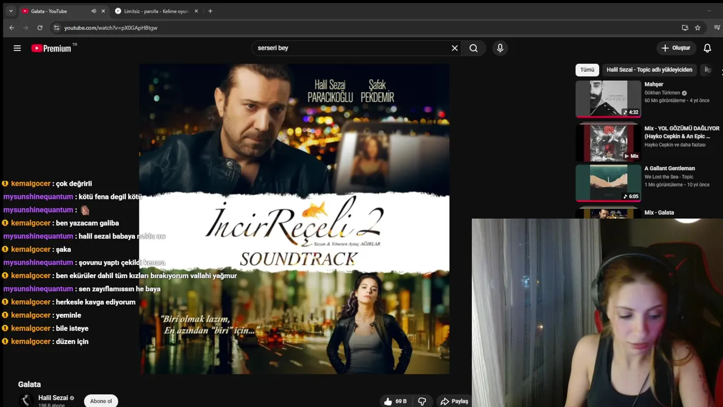This screenshot has width=723, height=407.
Task: Click chat message 'sen zayıflamıssın he baya'
Action: coord(120,289)
